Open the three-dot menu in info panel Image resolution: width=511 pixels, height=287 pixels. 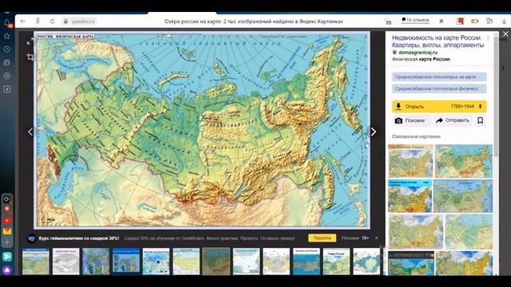point(488,38)
